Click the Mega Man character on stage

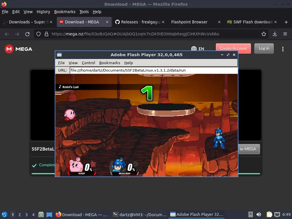coord(219,138)
